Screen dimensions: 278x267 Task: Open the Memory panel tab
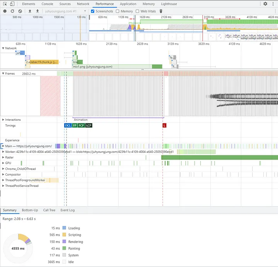(149, 4)
